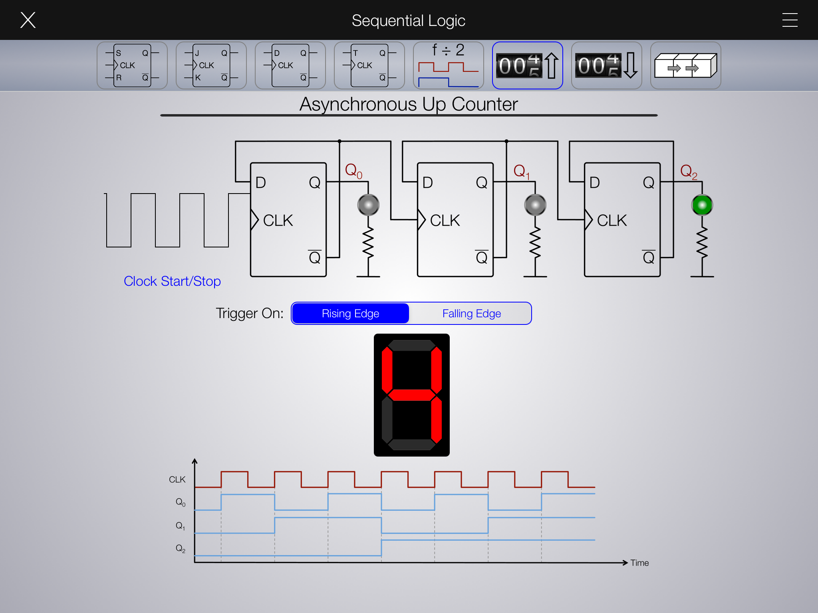Click the resistor below the Q2 LED
Screen dimensions: 818x613
tap(702, 243)
